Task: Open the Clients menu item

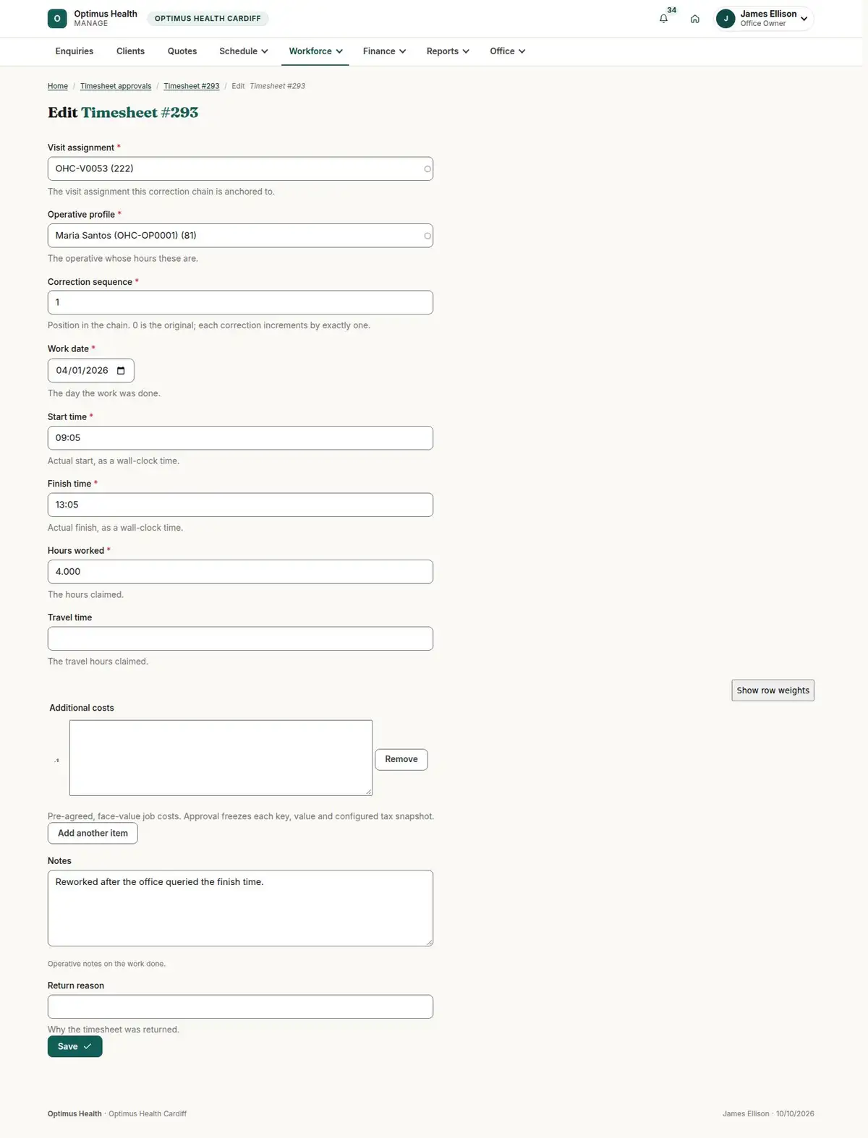Action: pyautogui.click(x=130, y=51)
